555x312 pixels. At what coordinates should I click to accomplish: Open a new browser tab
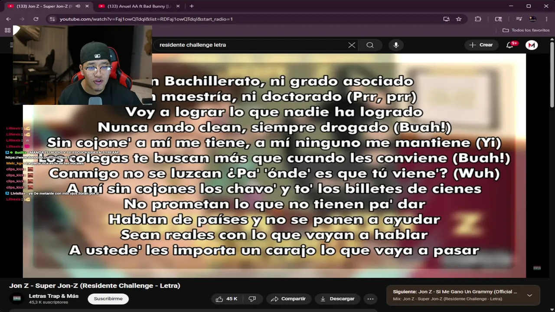point(192,6)
